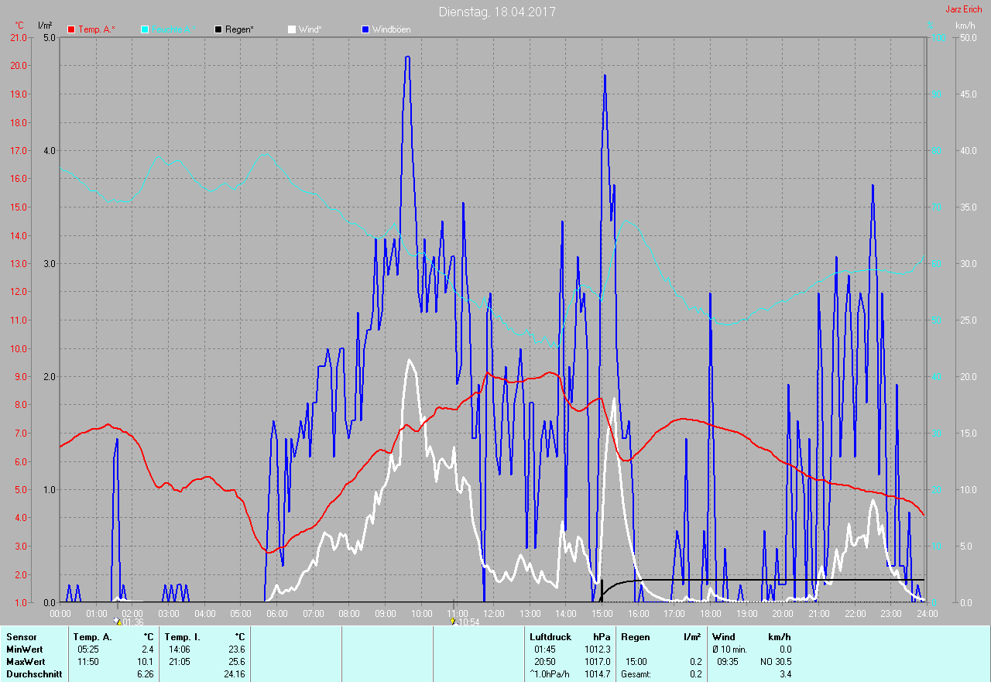Click the Temp. I. average value '24.16'

[233, 674]
